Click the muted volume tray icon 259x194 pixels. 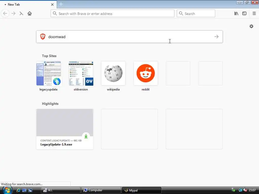(x=245, y=190)
